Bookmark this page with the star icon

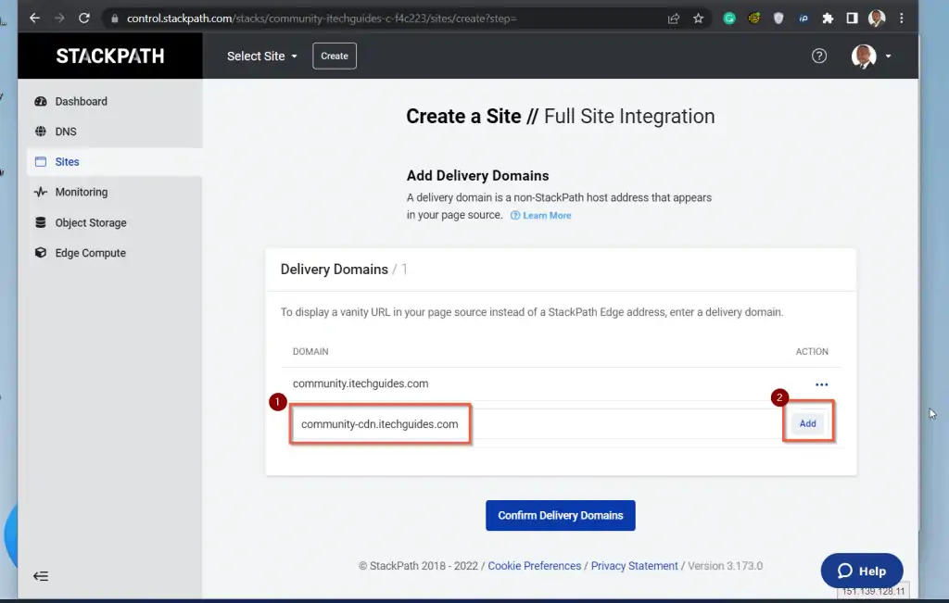click(698, 18)
